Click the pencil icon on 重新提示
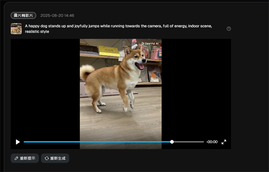 [17, 158]
